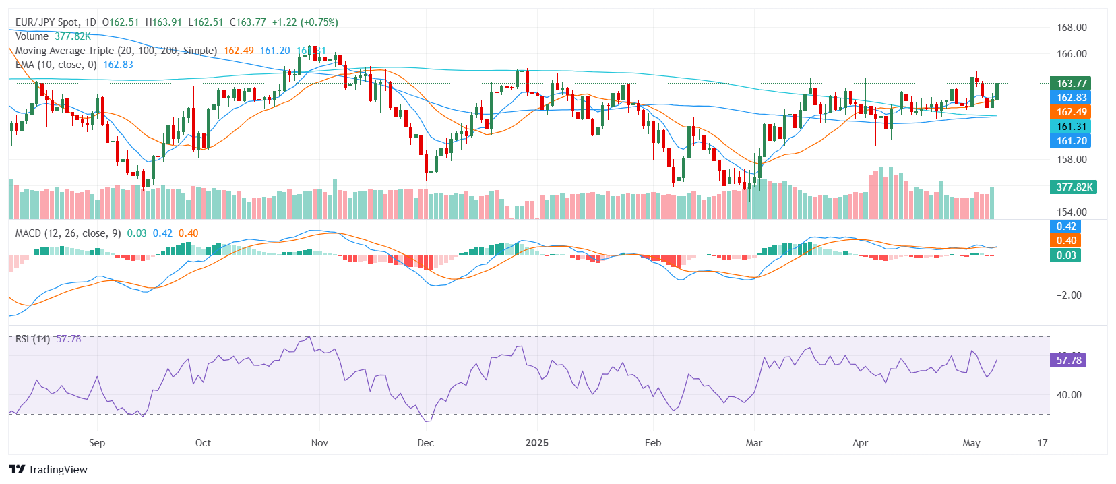Click the purple 57.78 RSI value tag

tap(1068, 361)
